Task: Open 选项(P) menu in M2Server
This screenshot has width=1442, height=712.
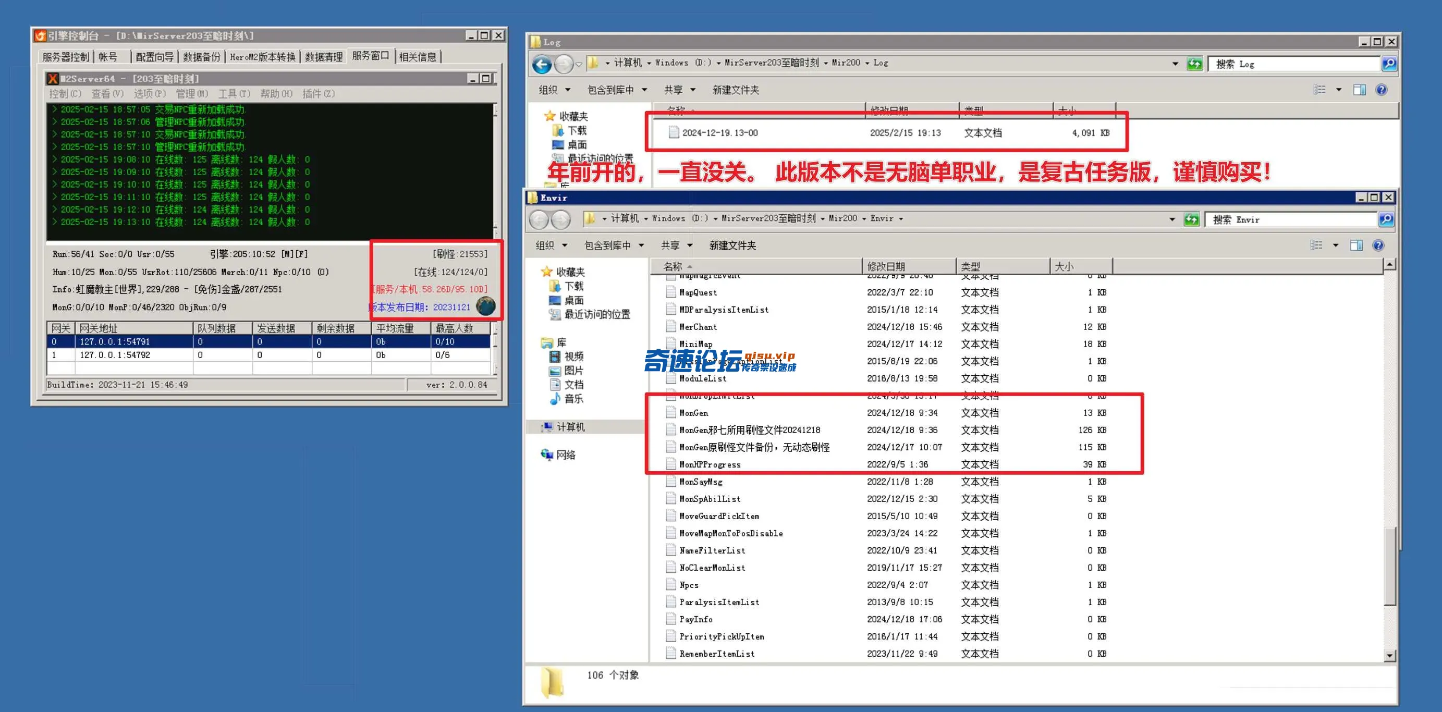Action: click(x=150, y=93)
